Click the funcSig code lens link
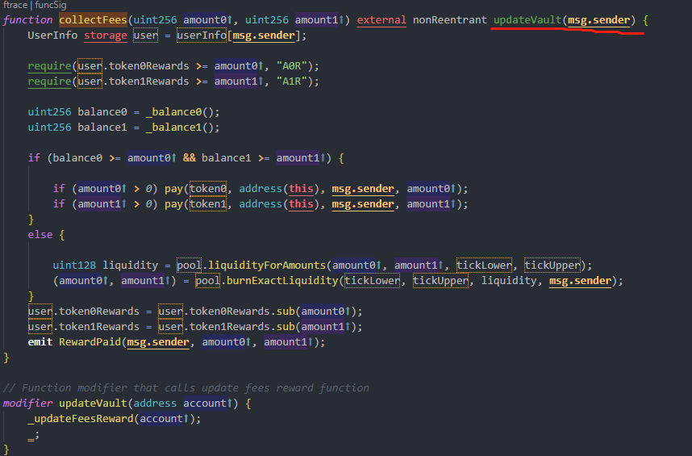The height and width of the screenshot is (456, 692). pyautogui.click(x=50, y=6)
